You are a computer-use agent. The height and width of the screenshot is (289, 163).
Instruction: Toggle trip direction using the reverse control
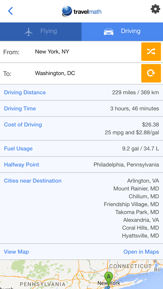pyautogui.click(x=151, y=73)
